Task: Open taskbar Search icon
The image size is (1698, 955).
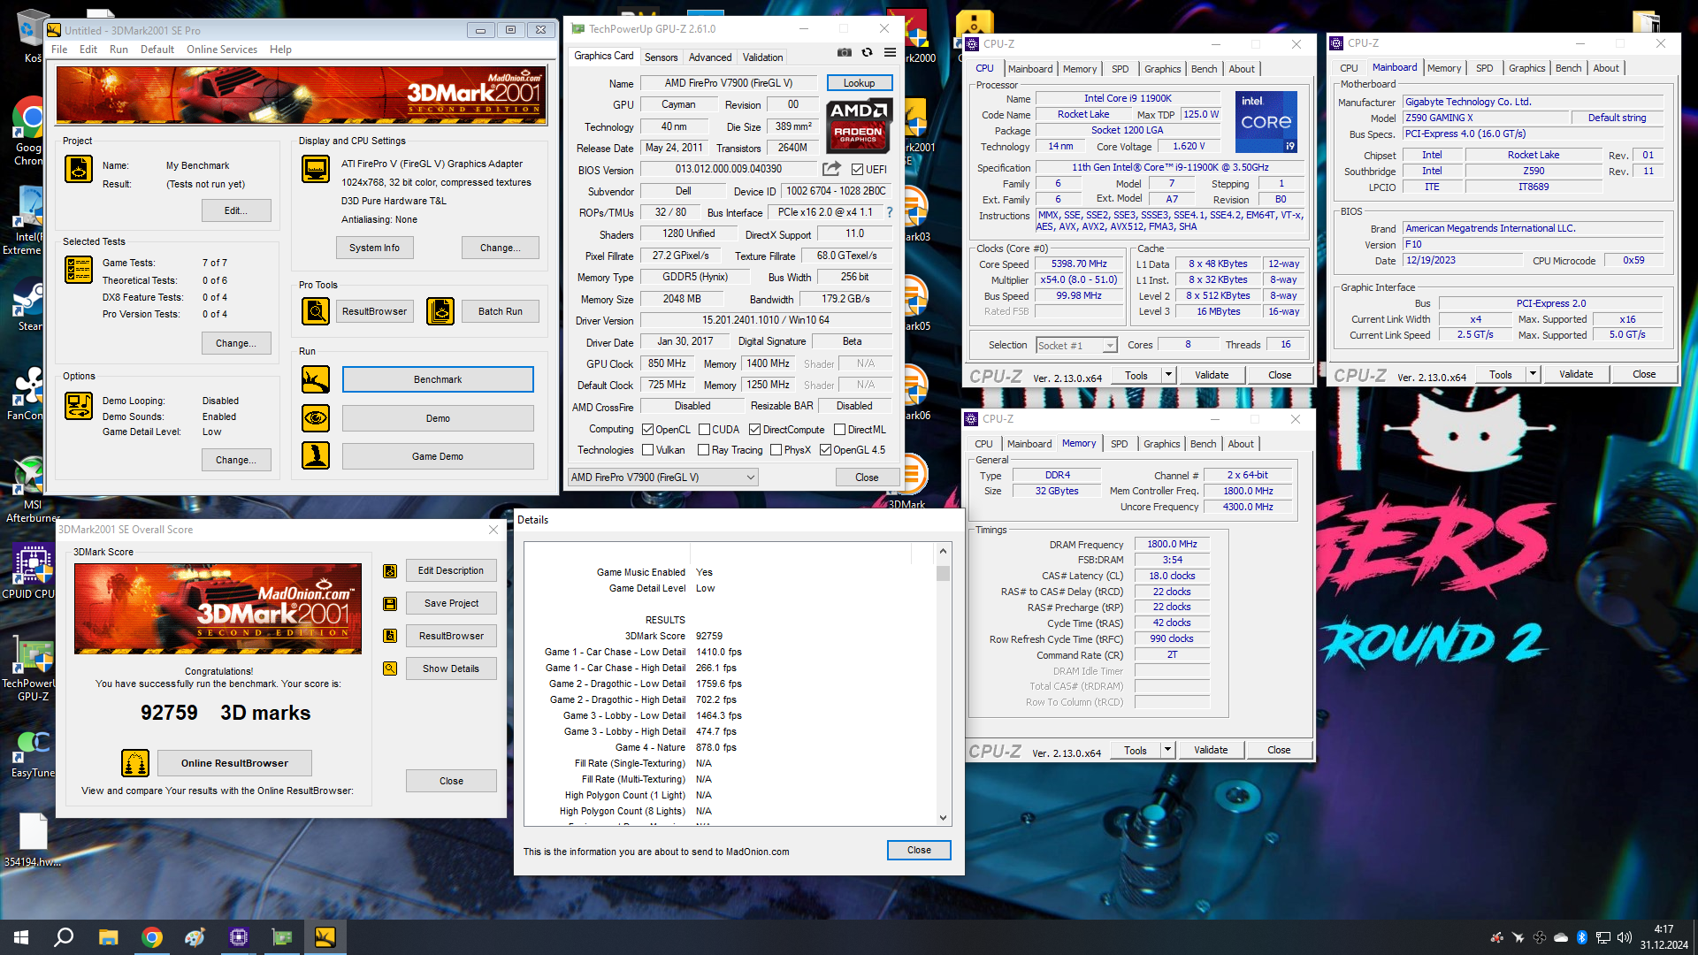Action: click(64, 937)
